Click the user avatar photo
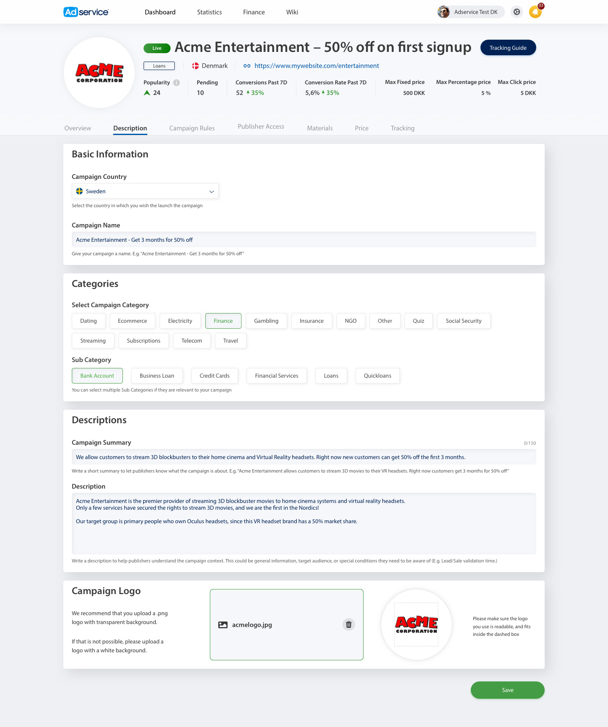 coord(444,12)
